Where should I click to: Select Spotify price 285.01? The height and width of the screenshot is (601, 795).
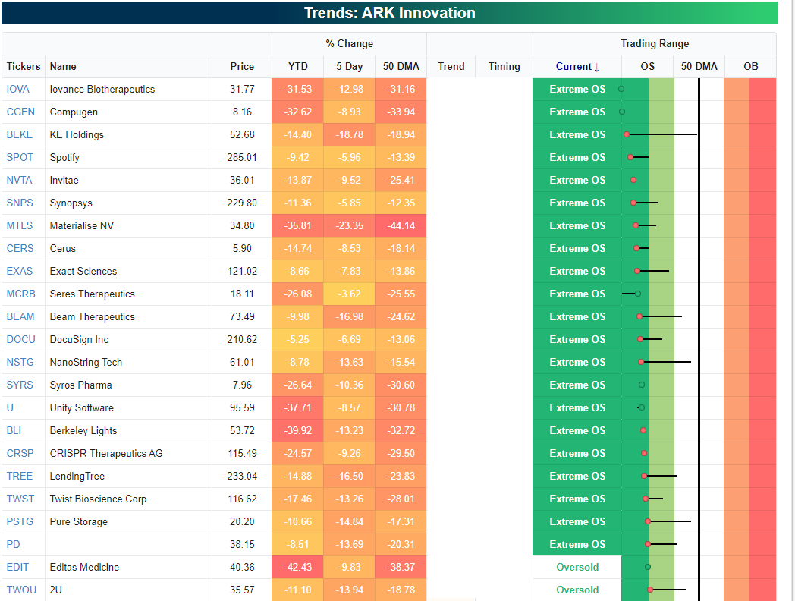click(242, 158)
